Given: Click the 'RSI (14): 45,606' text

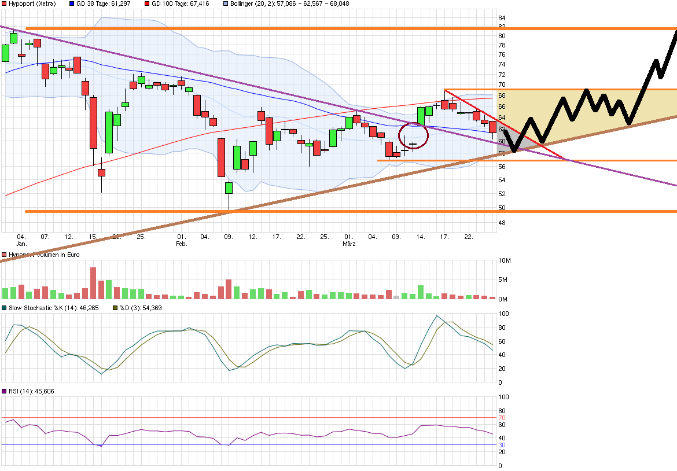Looking at the screenshot, I should pyautogui.click(x=31, y=391).
